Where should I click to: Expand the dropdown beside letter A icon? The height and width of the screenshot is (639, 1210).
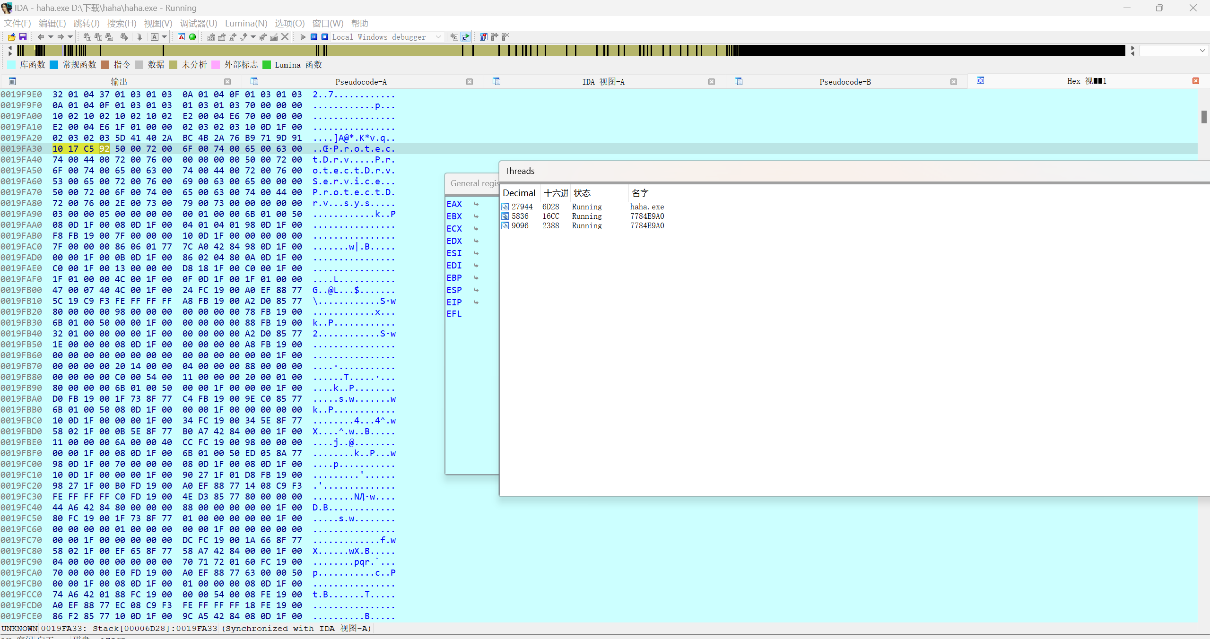tap(165, 37)
